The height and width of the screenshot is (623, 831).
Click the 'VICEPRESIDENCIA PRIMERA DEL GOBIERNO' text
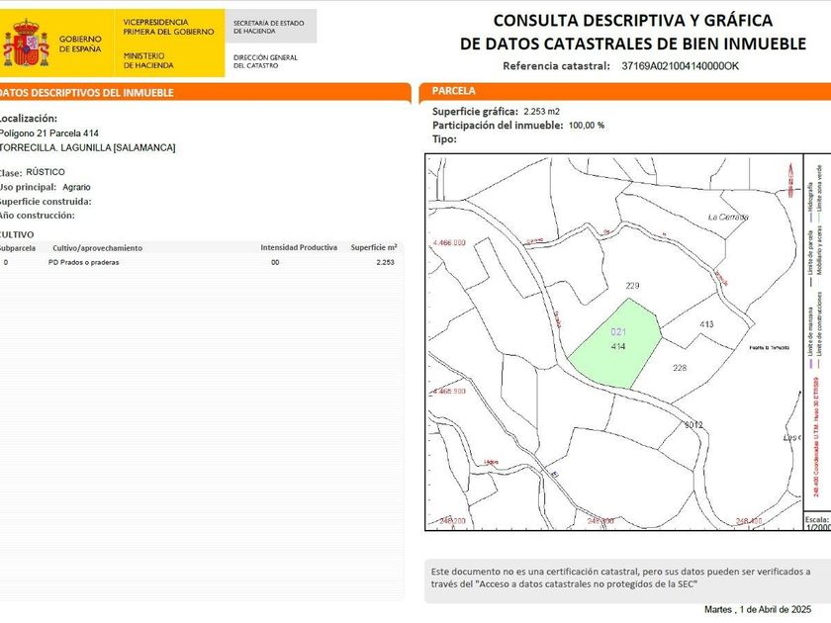(168, 27)
